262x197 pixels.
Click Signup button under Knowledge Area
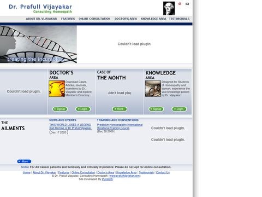pyautogui.click(x=156, y=109)
